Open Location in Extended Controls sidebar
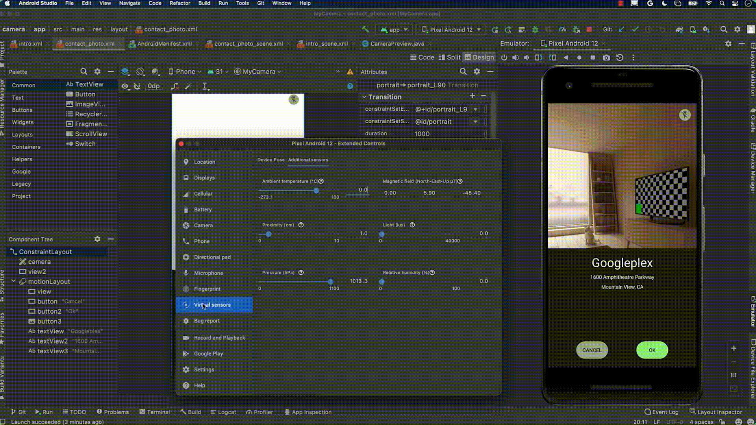The image size is (756, 425). [214, 162]
